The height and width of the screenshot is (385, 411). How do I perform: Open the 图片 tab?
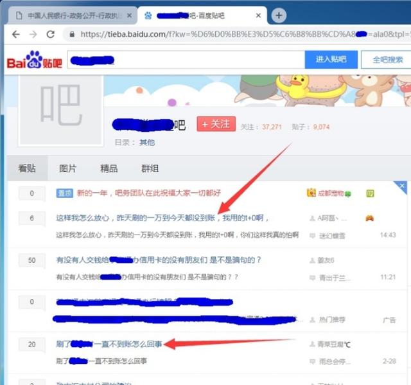click(x=67, y=168)
